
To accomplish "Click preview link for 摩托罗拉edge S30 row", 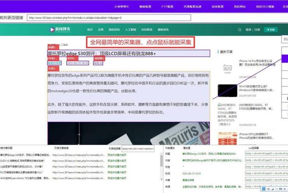I will pyautogui.click(x=117, y=155).
